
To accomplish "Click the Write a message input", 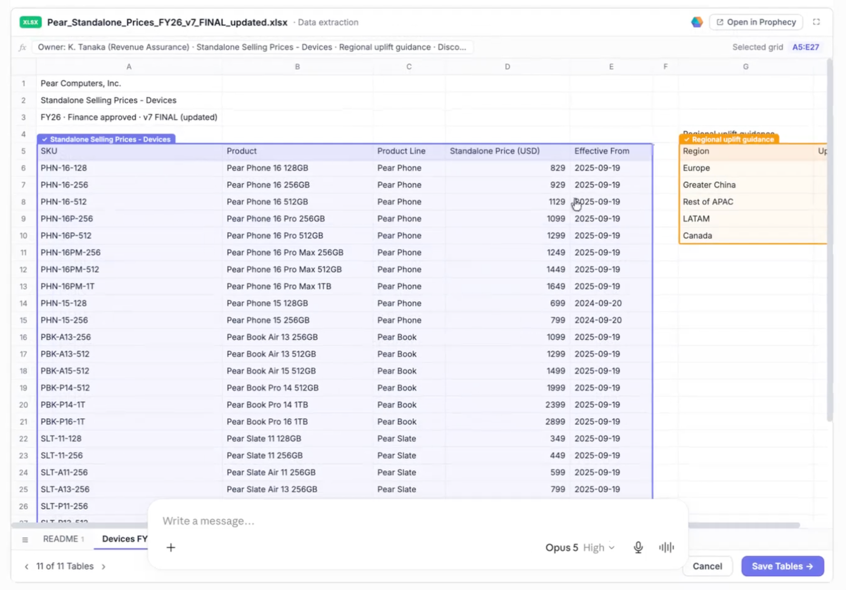I will point(417,521).
